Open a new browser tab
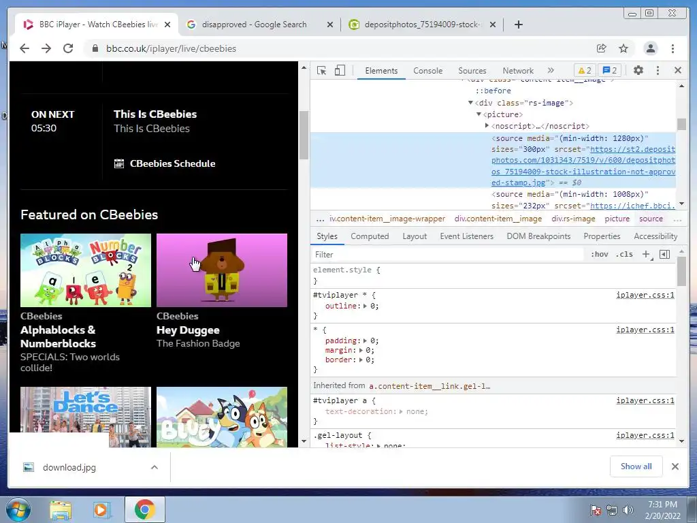Screen dimensions: 697x523 click(x=518, y=25)
